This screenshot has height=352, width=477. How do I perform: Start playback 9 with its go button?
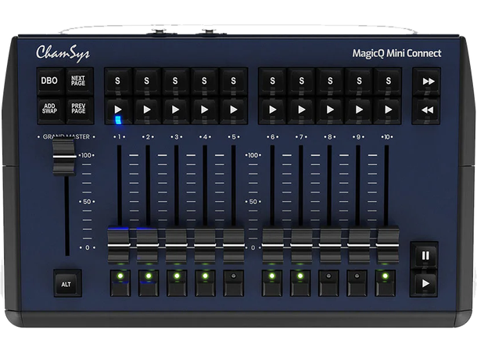(359, 110)
